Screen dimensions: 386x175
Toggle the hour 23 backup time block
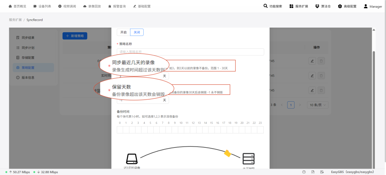(261, 130)
